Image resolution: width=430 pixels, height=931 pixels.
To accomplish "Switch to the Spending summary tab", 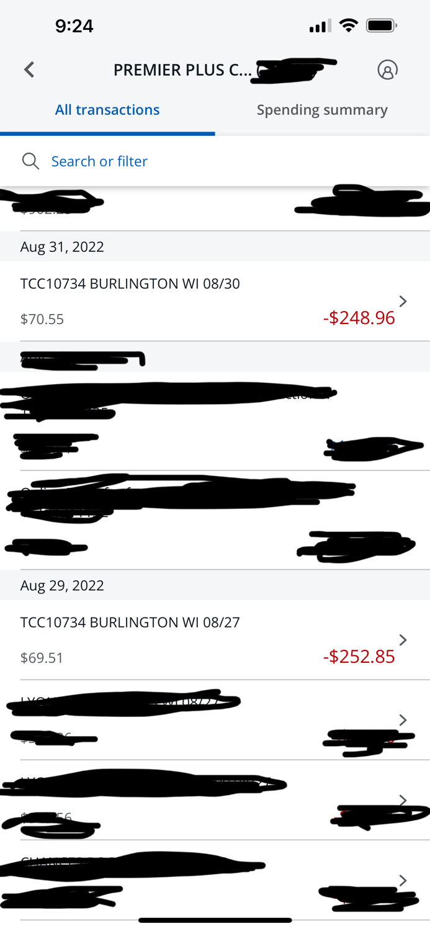I will [322, 109].
